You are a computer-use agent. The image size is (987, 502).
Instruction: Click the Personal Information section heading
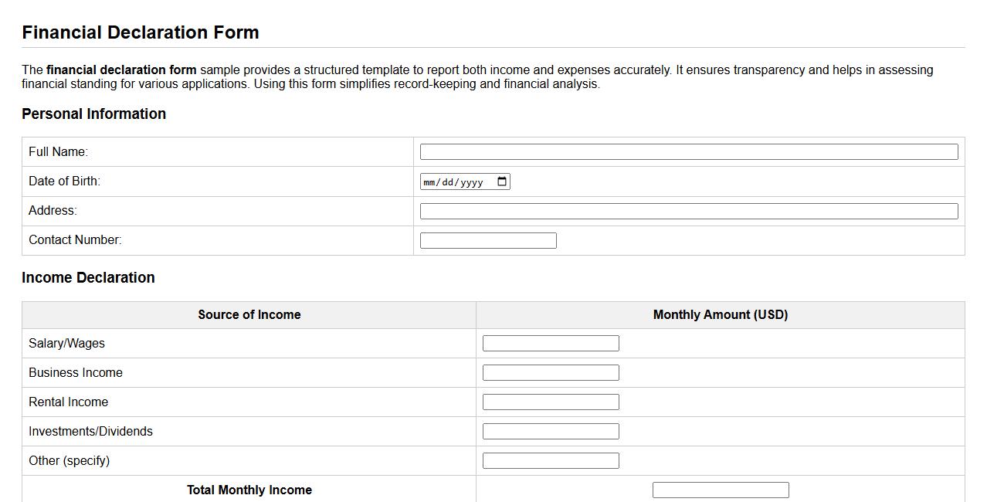[94, 114]
